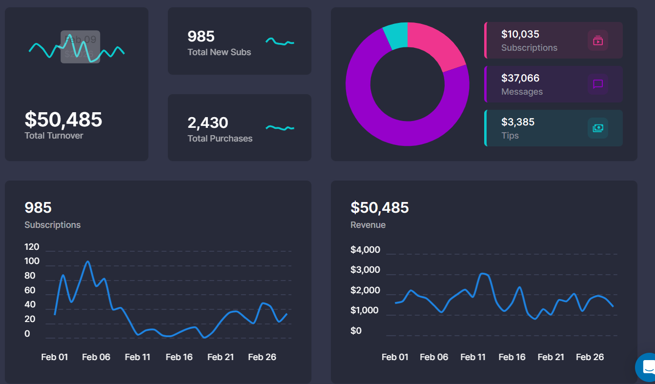Screen dimensions: 655x384
Task: Click the Revenue chart title label
Action: pyautogui.click(x=368, y=225)
